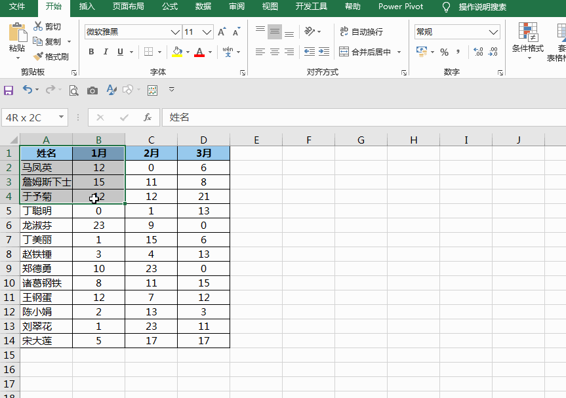Enable 自动换行 wrap text
The height and width of the screenshot is (398, 566).
click(361, 31)
